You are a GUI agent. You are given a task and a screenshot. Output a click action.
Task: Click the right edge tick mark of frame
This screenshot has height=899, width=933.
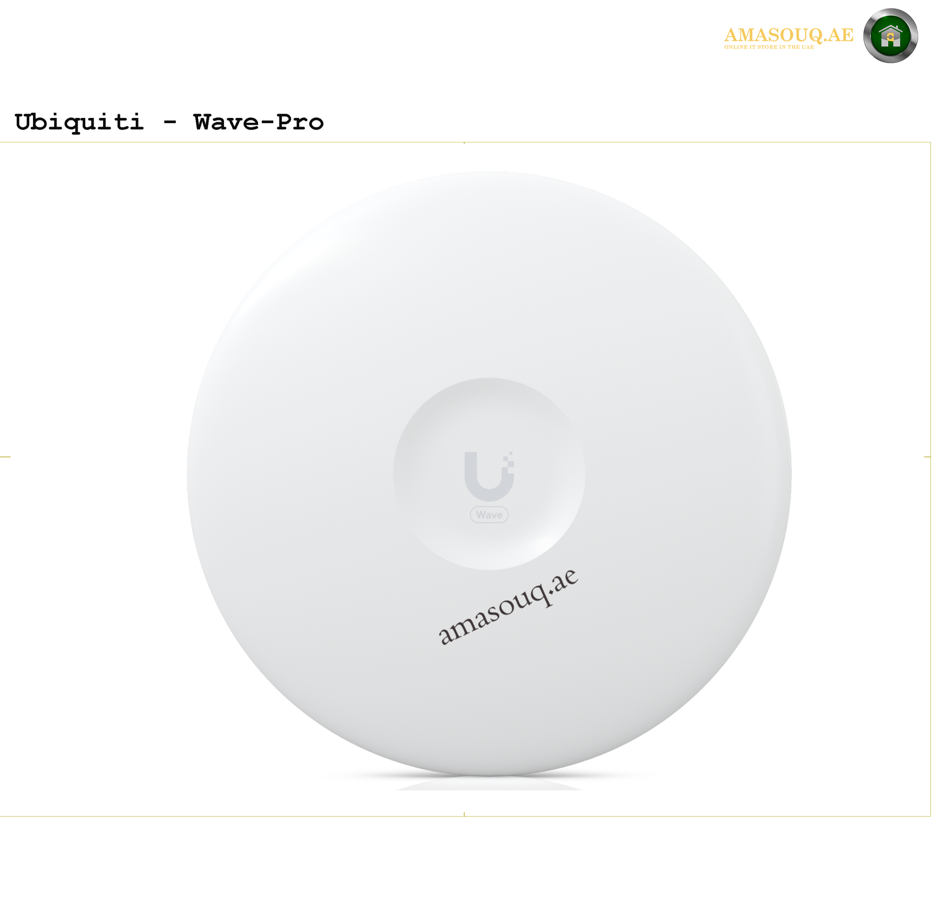(927, 457)
